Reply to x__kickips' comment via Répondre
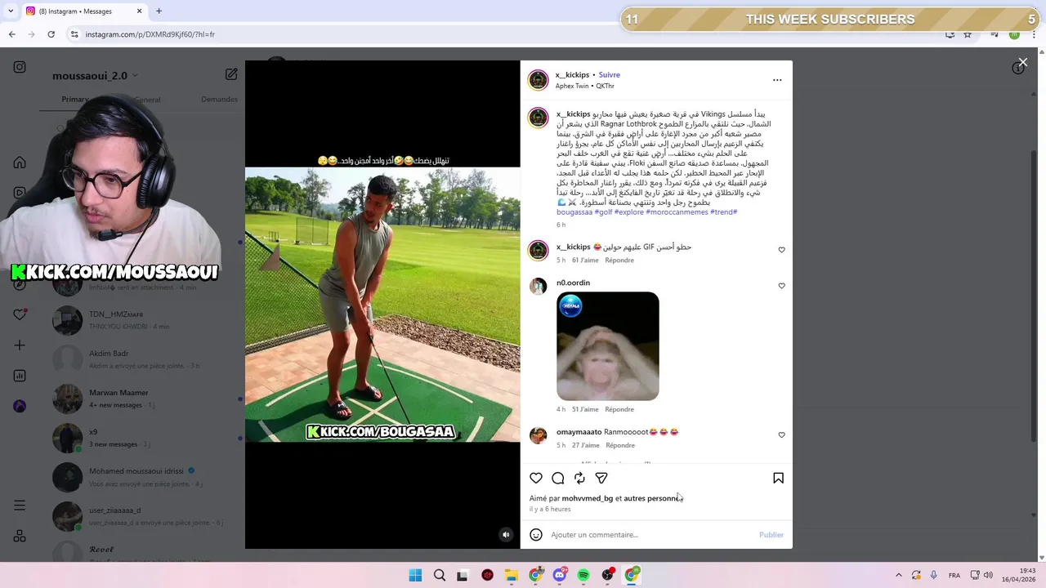This screenshot has height=588, width=1046. click(x=619, y=261)
